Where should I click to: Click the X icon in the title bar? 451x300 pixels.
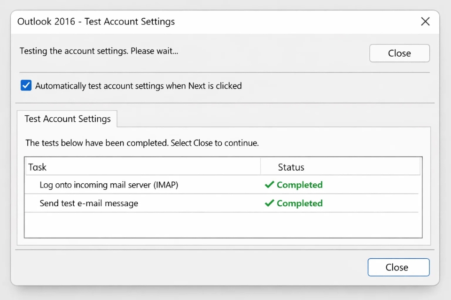pos(425,22)
